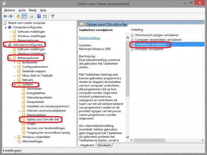Click the folder icon beside Groepsbeleid
This screenshot has height=155, width=207.
(x=23, y=102)
